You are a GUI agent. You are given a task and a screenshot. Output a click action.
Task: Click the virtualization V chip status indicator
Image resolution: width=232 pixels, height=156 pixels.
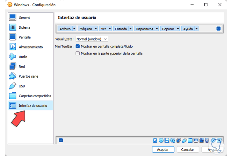207,140
